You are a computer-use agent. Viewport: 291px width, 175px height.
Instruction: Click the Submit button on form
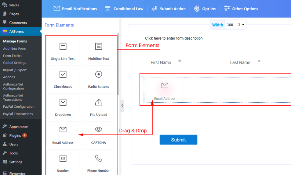pyautogui.click(x=178, y=140)
